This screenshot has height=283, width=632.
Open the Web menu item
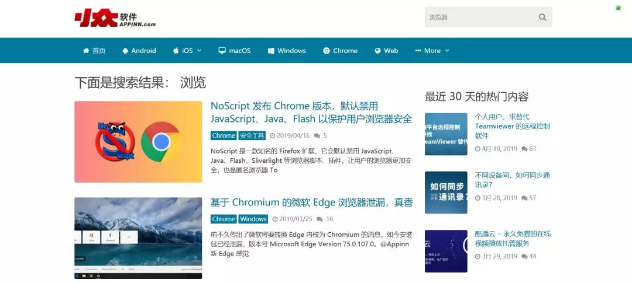386,51
